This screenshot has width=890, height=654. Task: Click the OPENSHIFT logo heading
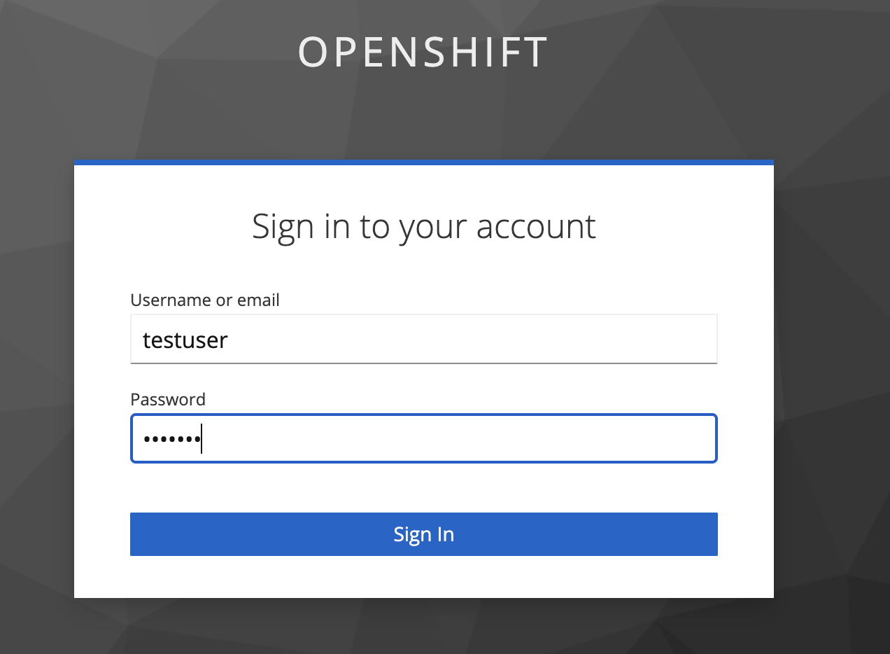[423, 52]
